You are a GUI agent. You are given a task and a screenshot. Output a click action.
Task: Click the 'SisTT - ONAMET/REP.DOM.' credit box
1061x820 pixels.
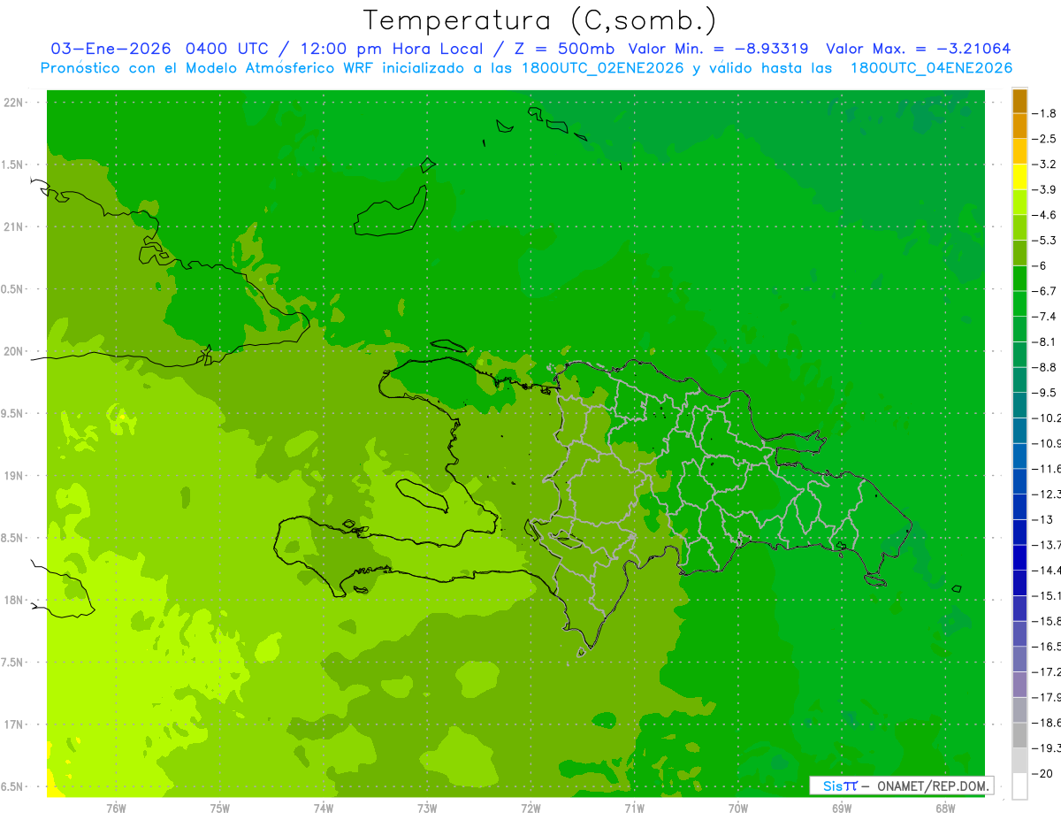[901, 786]
